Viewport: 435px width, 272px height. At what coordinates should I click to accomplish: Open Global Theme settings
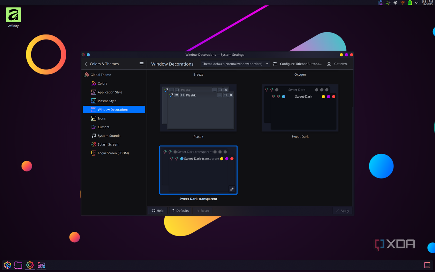(114, 75)
